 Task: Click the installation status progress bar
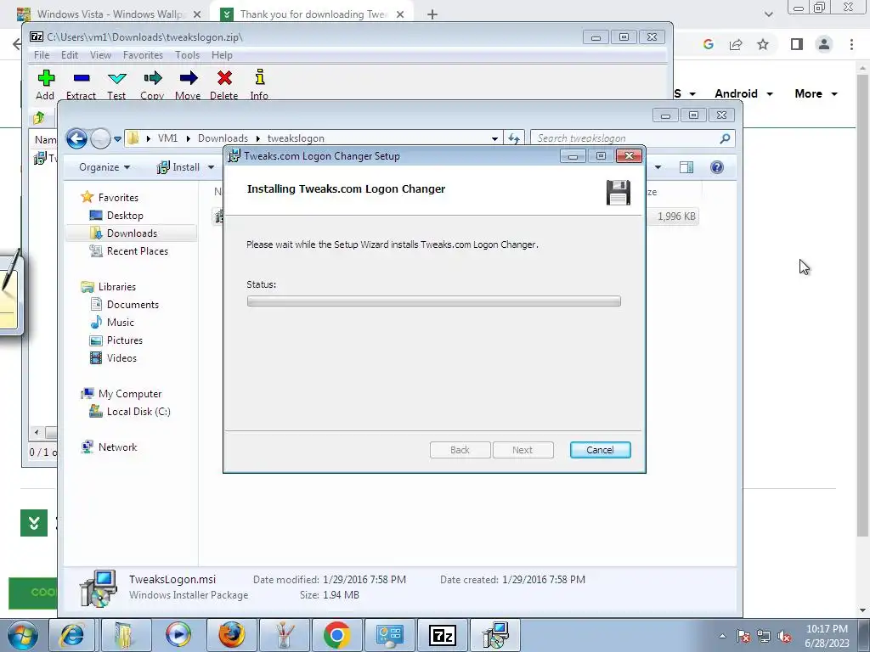433,301
